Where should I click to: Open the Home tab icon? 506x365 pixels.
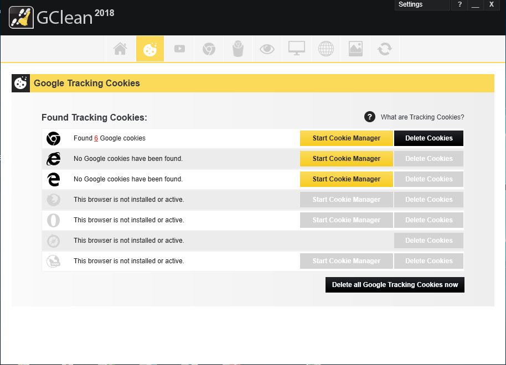coord(120,49)
